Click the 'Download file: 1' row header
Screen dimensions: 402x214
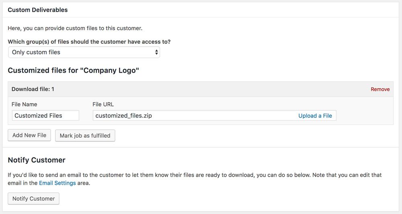coord(33,89)
